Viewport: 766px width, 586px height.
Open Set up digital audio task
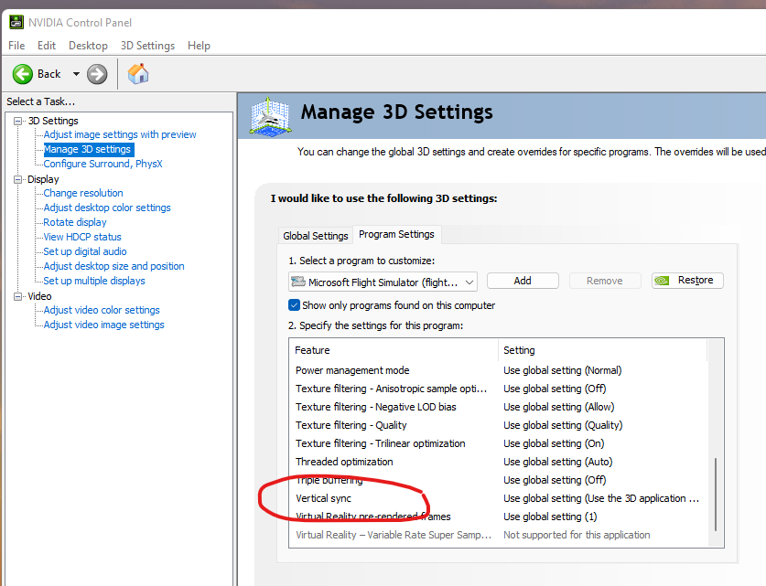85,251
